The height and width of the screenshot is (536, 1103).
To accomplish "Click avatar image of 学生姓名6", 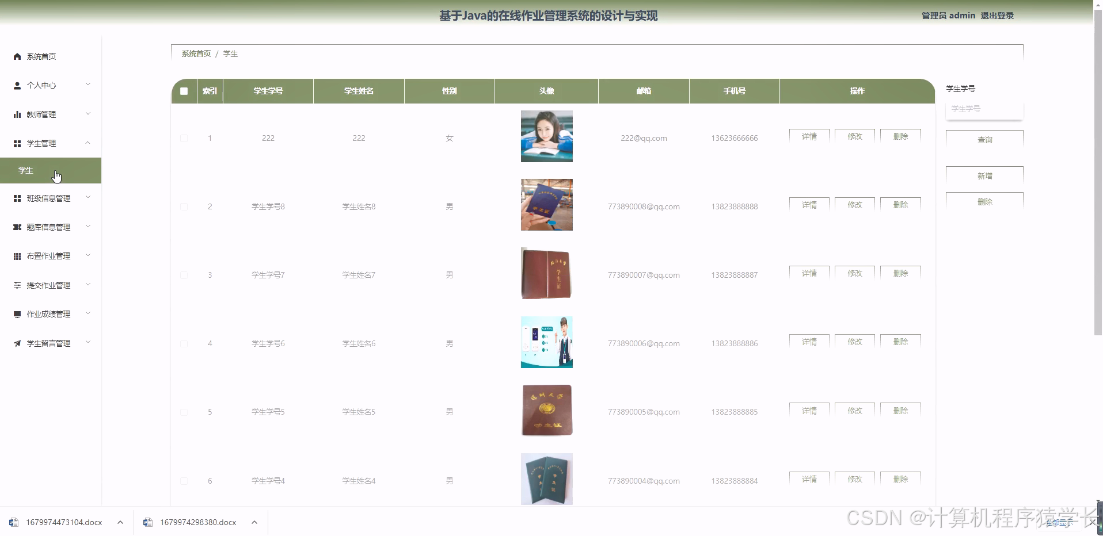I will pos(547,342).
